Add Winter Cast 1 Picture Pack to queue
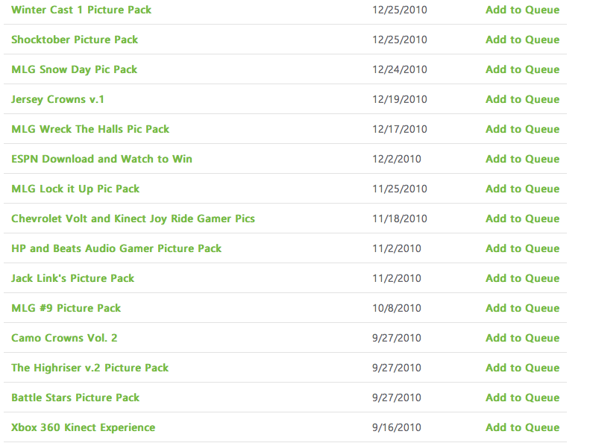The width and height of the screenshot is (590, 446). coord(522,10)
